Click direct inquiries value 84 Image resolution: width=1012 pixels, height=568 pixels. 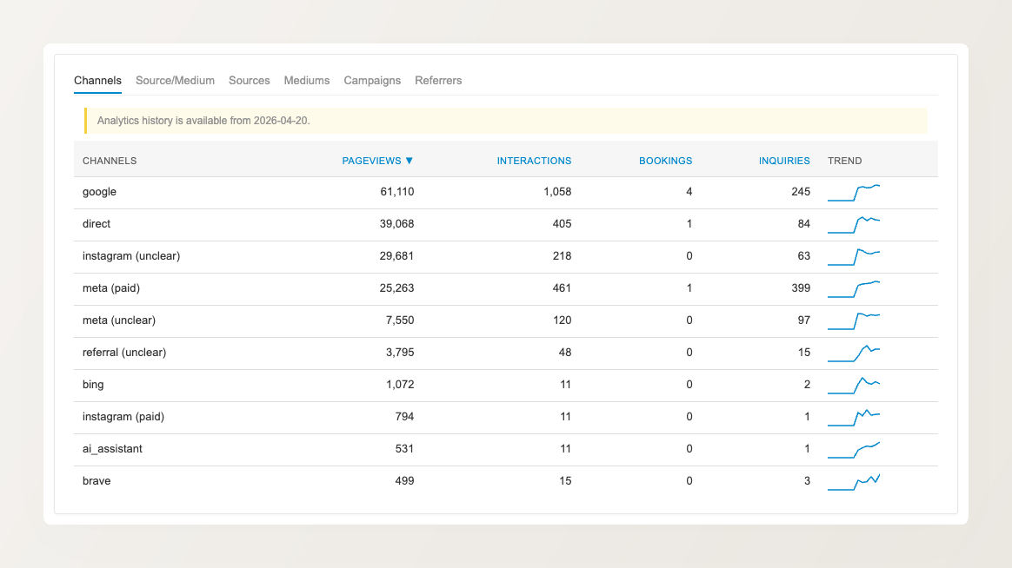point(804,224)
